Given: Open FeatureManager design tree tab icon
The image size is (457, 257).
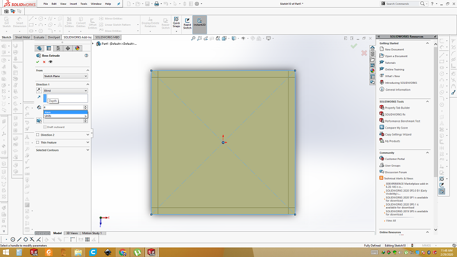Looking at the screenshot, I should (x=40, y=49).
